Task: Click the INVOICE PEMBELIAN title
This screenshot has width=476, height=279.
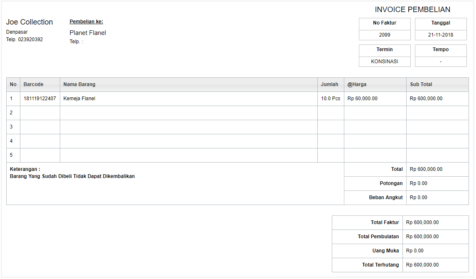Action: (x=412, y=10)
